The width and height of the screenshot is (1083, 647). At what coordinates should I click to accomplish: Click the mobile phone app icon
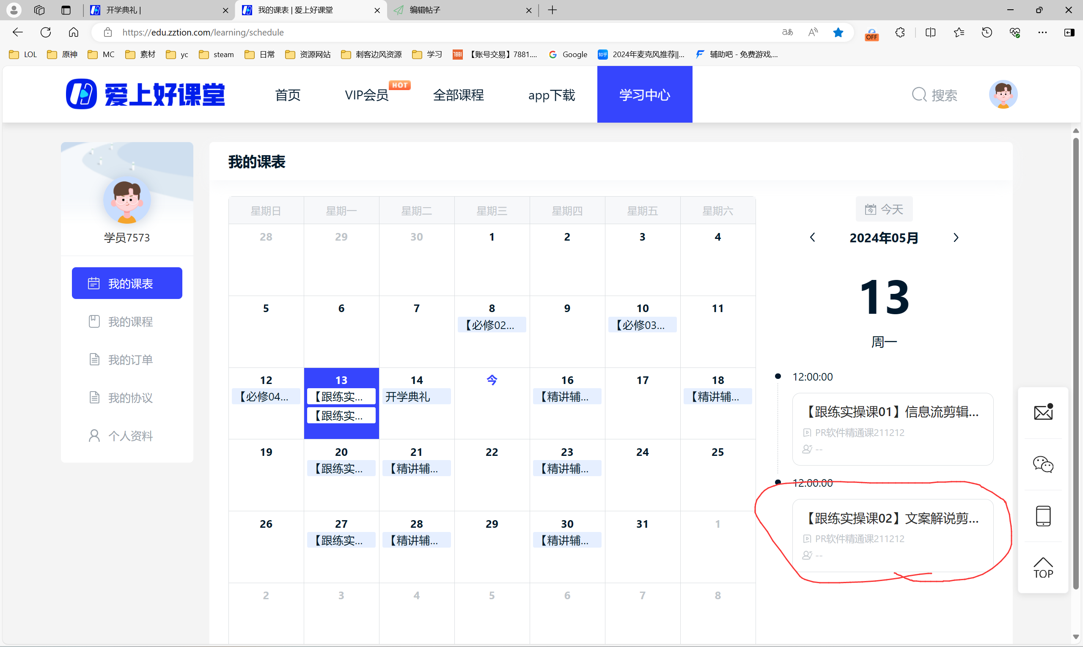[1043, 516]
